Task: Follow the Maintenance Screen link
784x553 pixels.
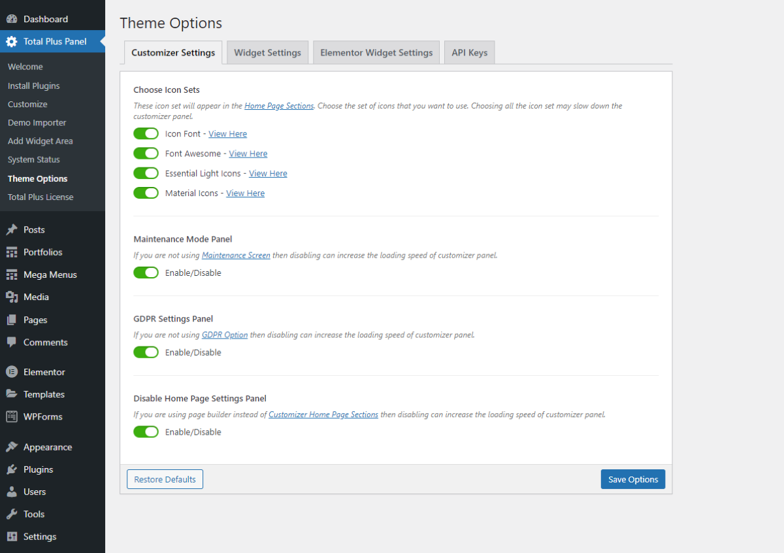Action: click(236, 256)
